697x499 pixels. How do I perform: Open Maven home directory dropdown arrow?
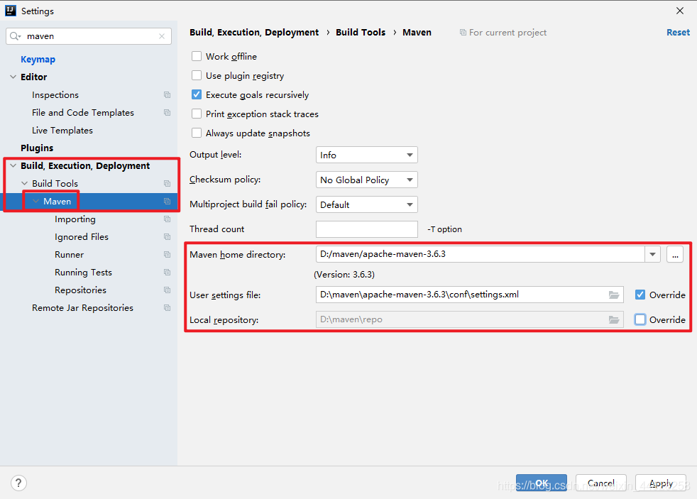pyautogui.click(x=652, y=255)
